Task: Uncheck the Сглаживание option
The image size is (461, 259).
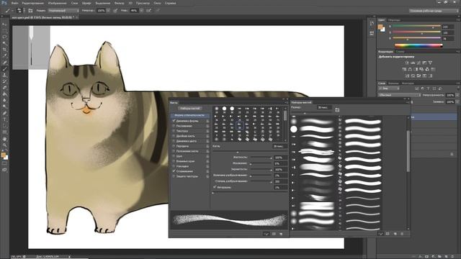Action: pyautogui.click(x=174, y=171)
